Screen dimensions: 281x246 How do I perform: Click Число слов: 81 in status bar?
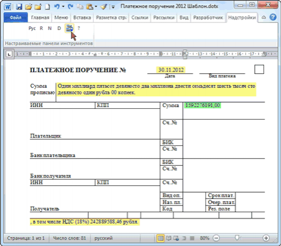pos(69,238)
